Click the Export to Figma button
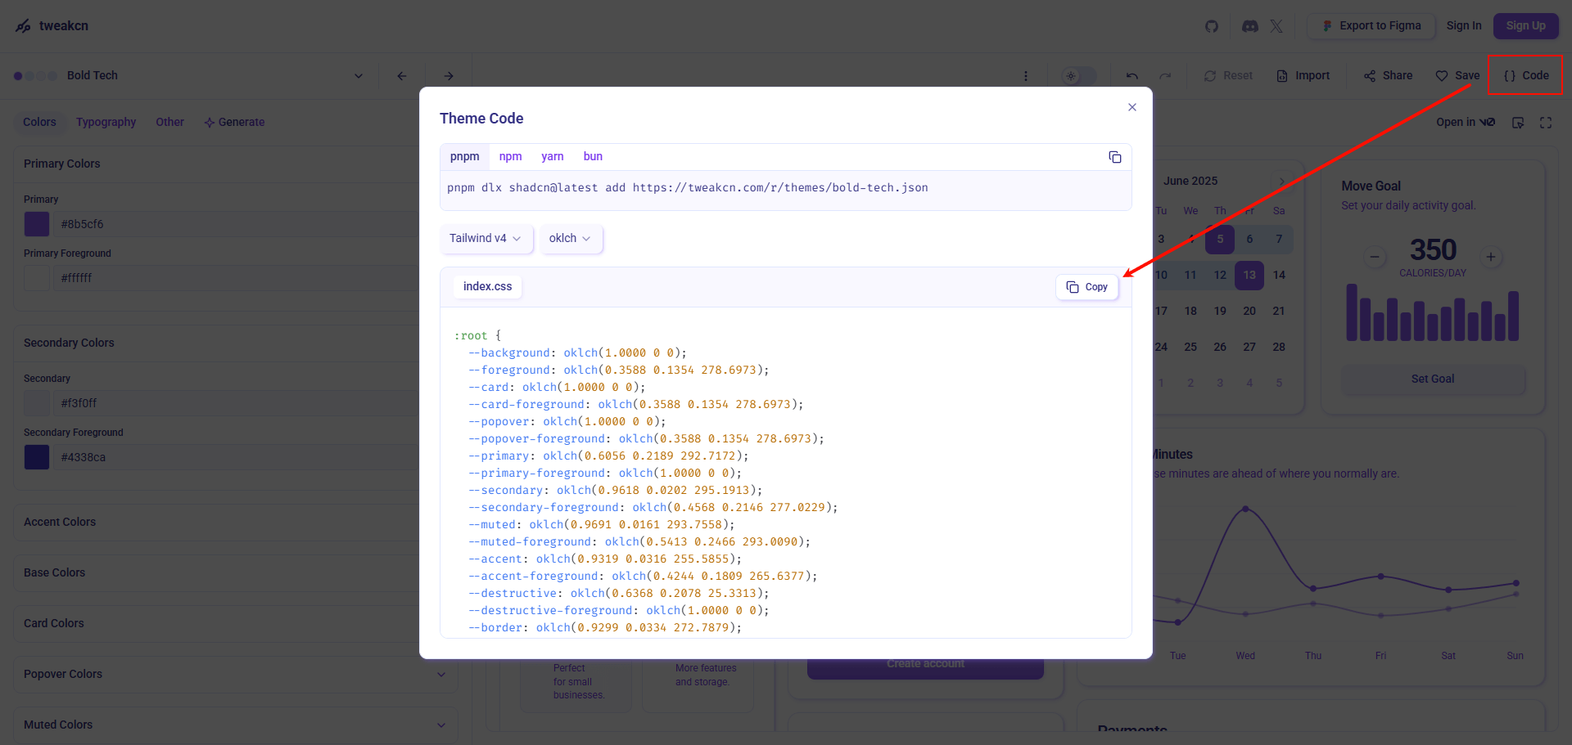 coord(1371,26)
